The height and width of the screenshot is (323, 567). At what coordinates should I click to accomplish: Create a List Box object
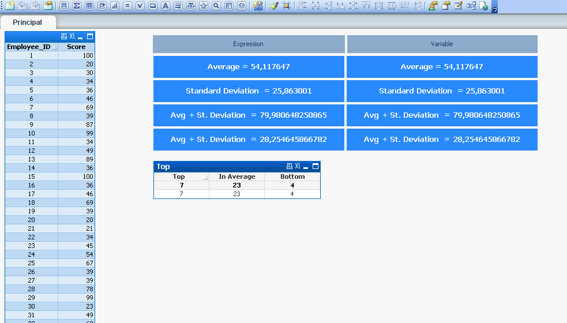coord(64,5)
